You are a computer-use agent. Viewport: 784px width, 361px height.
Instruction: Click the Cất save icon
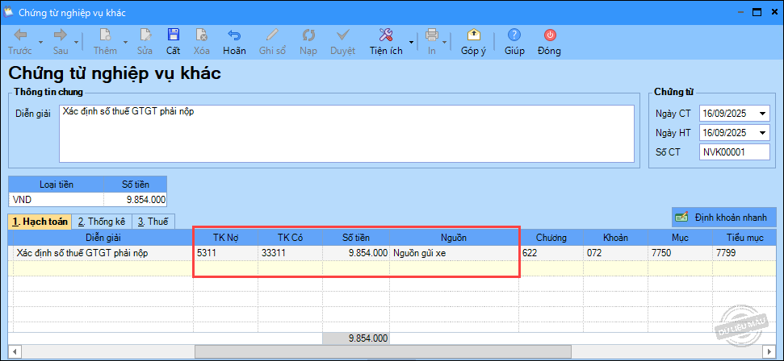click(173, 35)
